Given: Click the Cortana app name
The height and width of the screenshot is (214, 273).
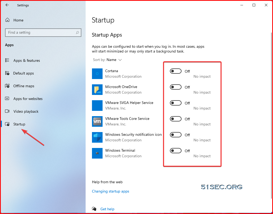Looking at the screenshot, I should [112, 71].
